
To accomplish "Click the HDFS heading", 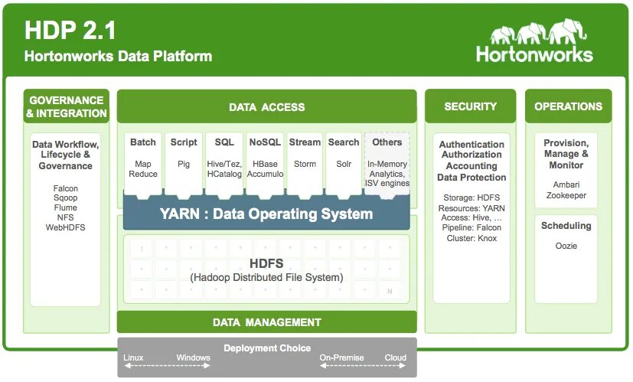I will 266,263.
